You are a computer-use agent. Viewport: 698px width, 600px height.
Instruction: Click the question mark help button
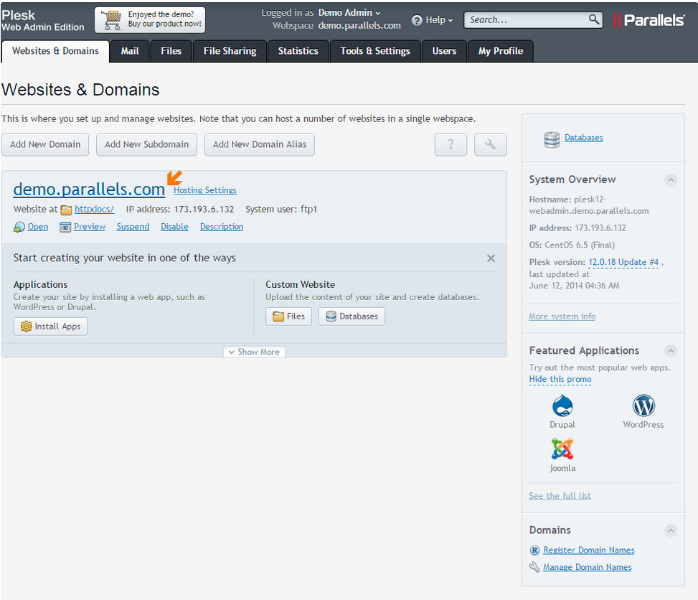[451, 144]
